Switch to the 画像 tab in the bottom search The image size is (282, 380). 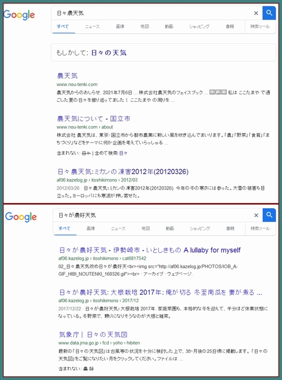pyautogui.click(x=91, y=229)
